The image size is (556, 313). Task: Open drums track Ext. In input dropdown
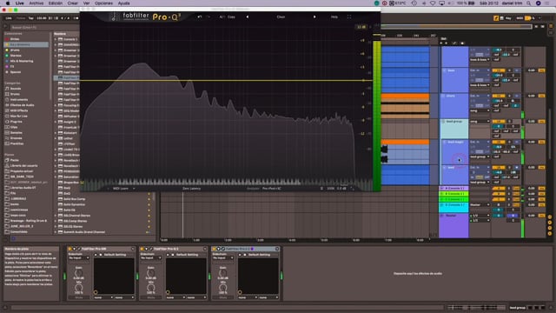(480, 96)
